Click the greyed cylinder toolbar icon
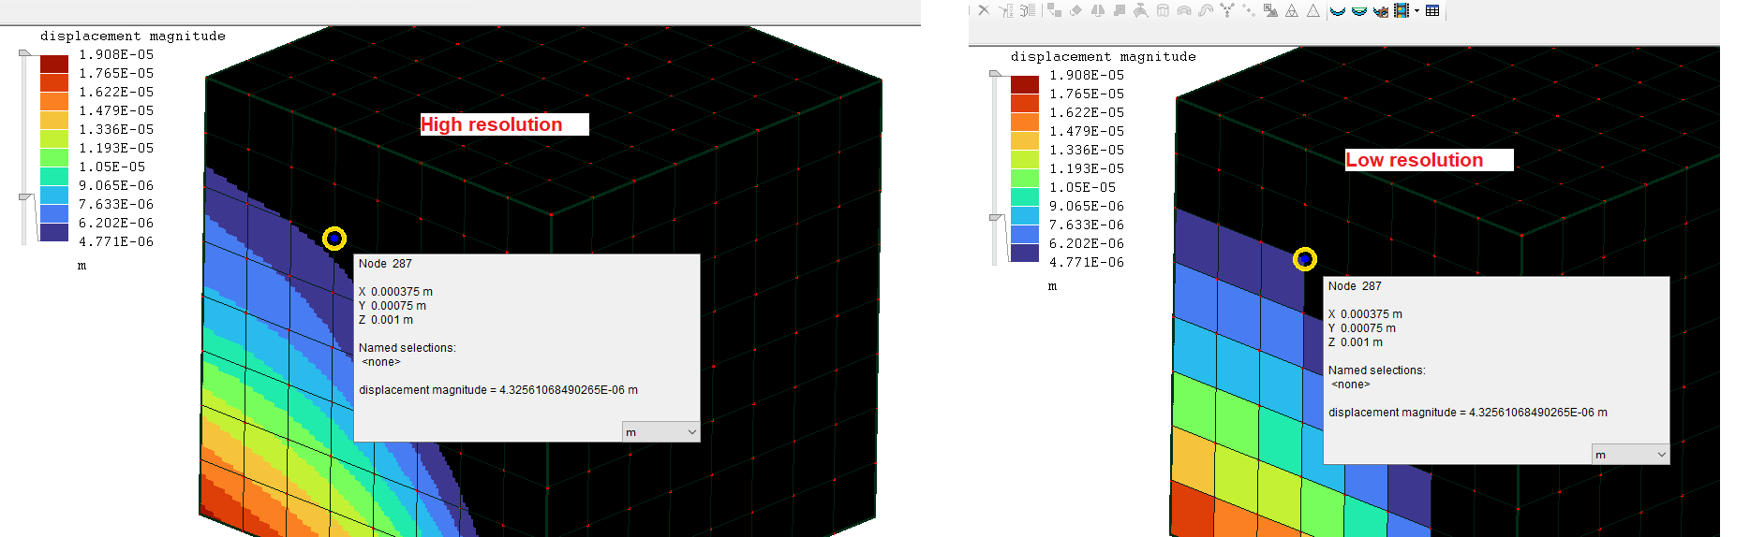This screenshot has height=537, width=1750. 1163,10
